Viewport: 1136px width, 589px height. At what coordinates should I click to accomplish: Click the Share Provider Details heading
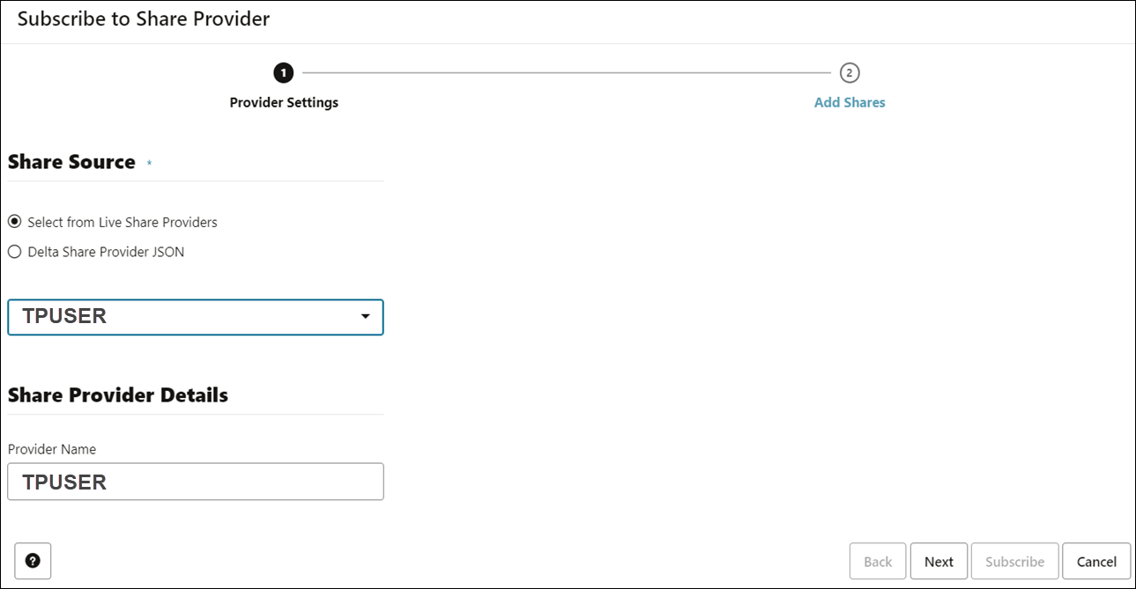click(118, 395)
